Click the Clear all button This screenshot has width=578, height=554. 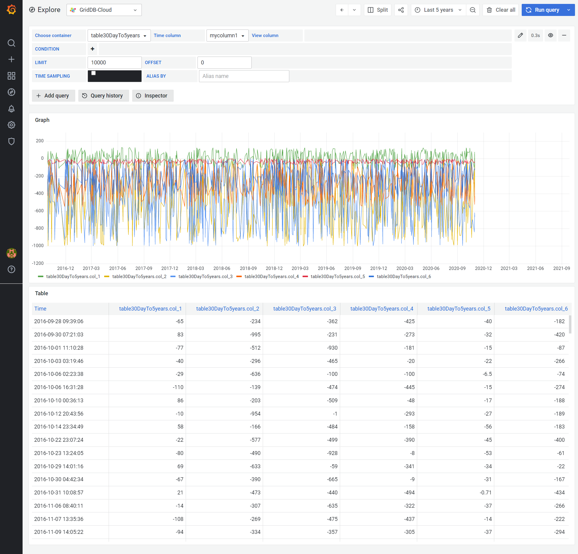[500, 10]
